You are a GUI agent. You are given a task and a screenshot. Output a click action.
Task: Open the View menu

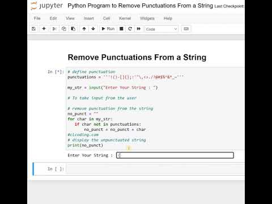click(70, 18)
